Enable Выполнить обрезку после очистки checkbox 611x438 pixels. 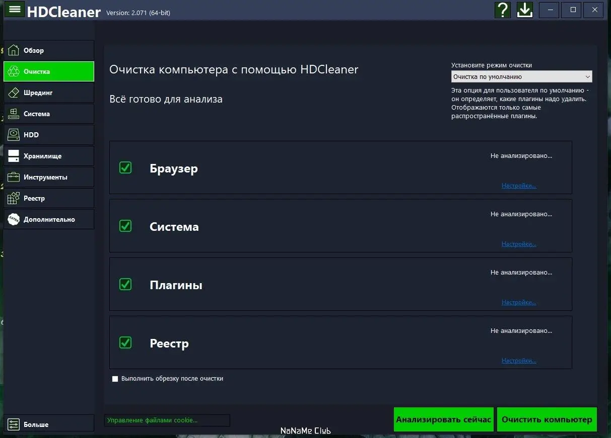115,379
